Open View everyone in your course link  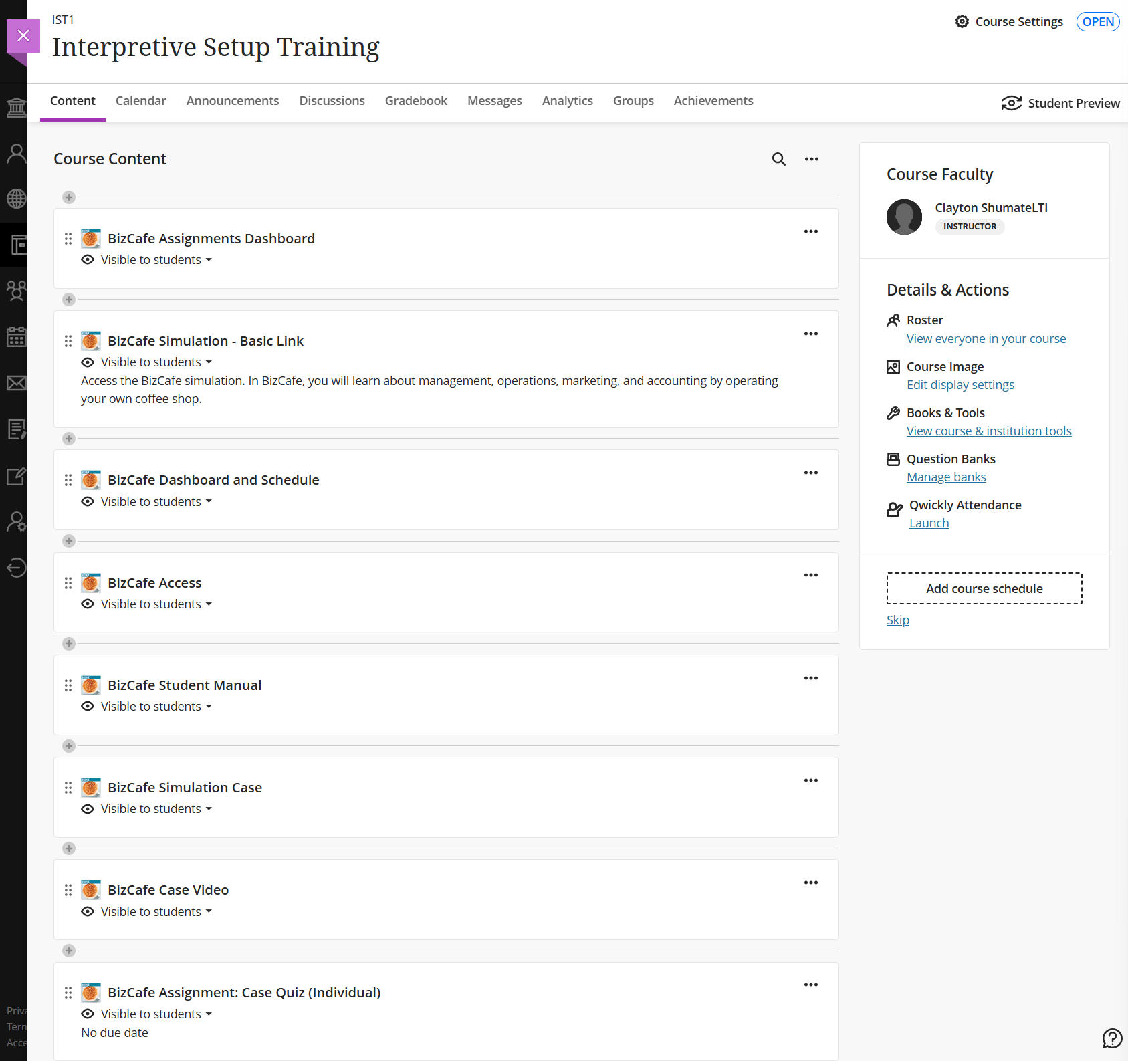pos(986,339)
